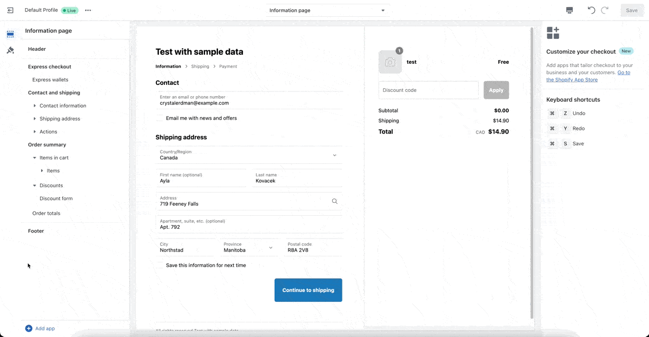Click the Last name field
649x337 pixels.
click(x=297, y=178)
